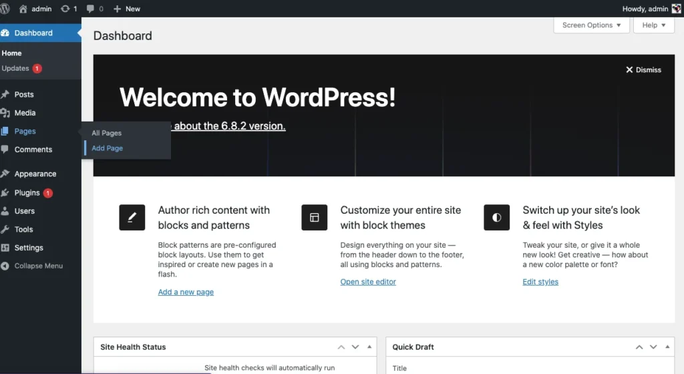The image size is (684, 374).
Task: Expand the Help dropdown tab
Action: 653,25
